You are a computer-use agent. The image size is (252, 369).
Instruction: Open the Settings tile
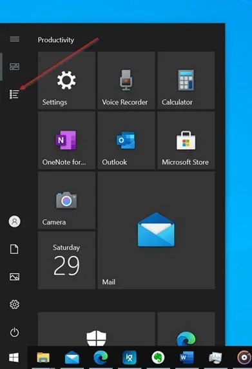pos(66,81)
